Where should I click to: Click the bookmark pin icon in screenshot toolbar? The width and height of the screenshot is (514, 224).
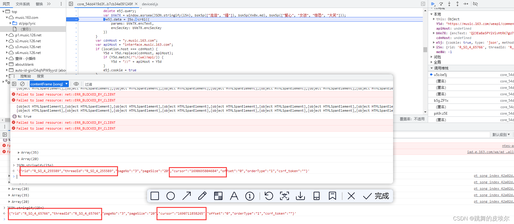click(332, 196)
